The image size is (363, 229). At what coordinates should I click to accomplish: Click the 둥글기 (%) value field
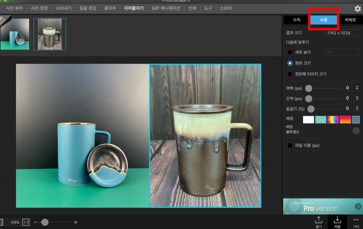(348, 109)
